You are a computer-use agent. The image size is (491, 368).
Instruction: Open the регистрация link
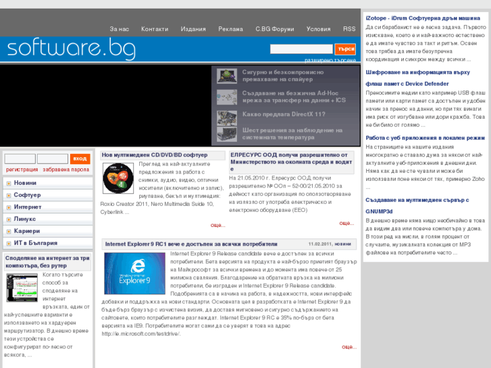click(x=22, y=169)
